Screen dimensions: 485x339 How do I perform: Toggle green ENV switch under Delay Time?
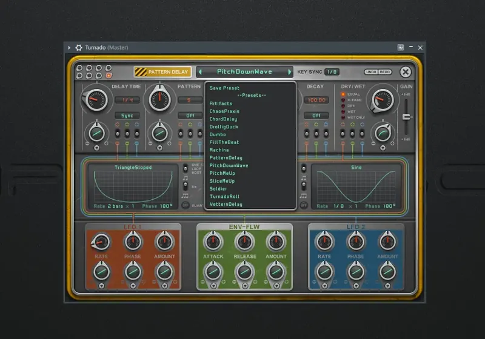click(127, 134)
